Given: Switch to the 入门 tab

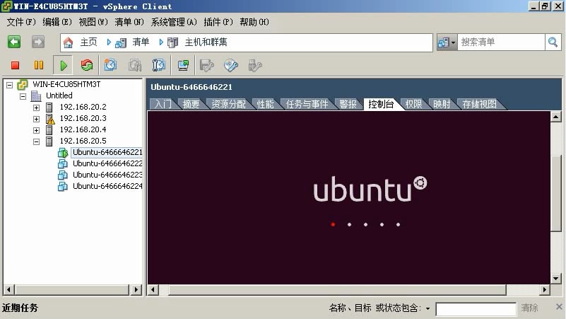Looking at the screenshot, I should [x=163, y=104].
